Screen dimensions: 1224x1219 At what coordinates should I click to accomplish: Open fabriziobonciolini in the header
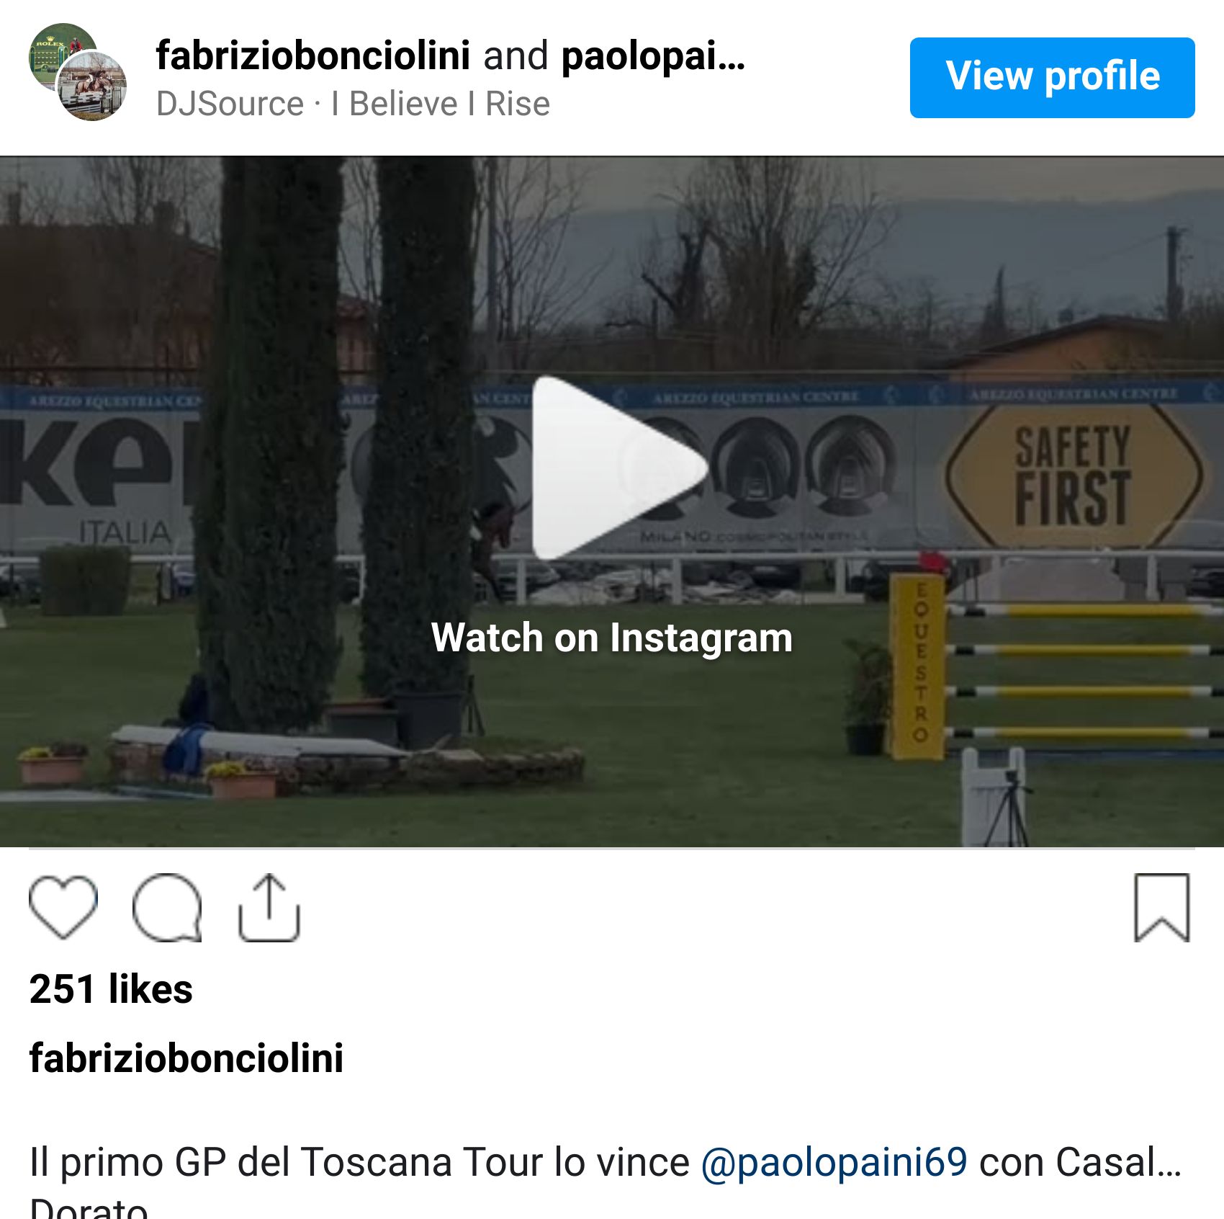[x=312, y=56]
